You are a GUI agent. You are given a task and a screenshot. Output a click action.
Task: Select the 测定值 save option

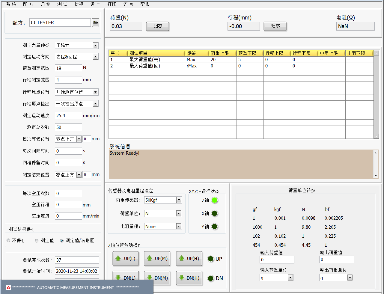click(x=37, y=240)
